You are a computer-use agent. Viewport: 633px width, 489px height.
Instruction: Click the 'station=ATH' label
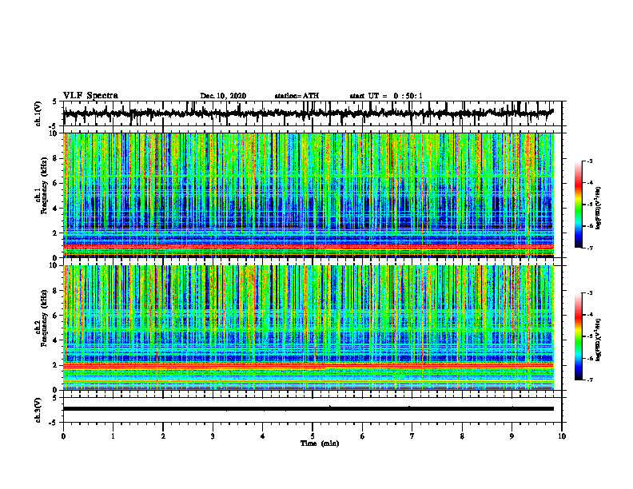pyautogui.click(x=297, y=96)
